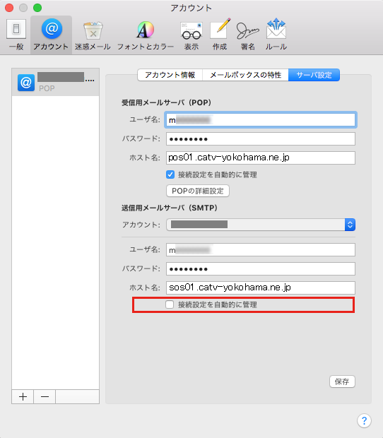Select the アカウント toolbar icon

coord(51,35)
